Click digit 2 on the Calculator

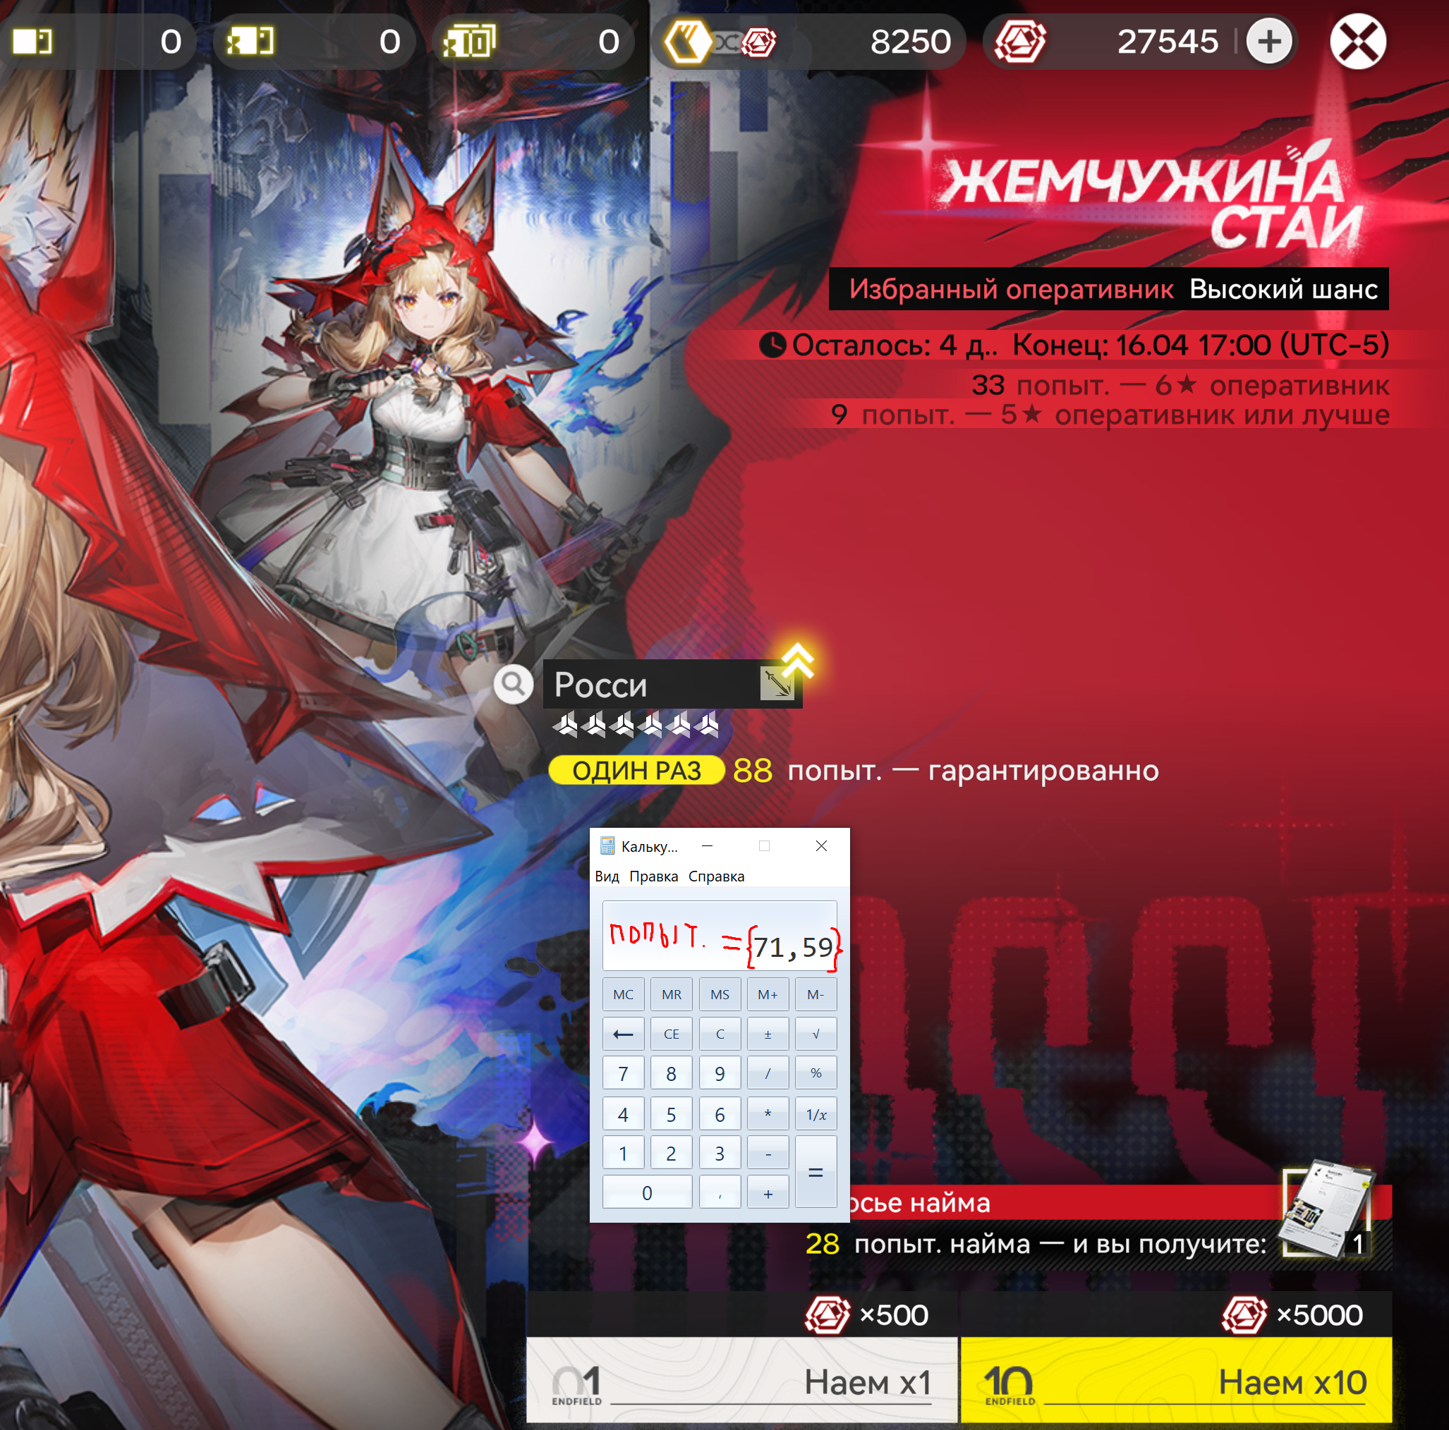(672, 1154)
